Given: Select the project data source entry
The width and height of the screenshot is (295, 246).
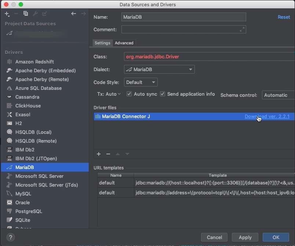Looking at the screenshot, I should coord(45,34).
